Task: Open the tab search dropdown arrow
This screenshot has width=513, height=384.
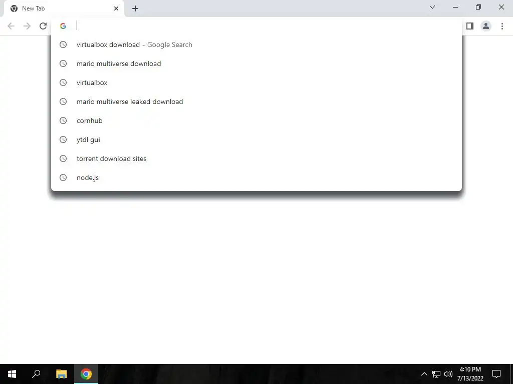Action: click(x=432, y=7)
